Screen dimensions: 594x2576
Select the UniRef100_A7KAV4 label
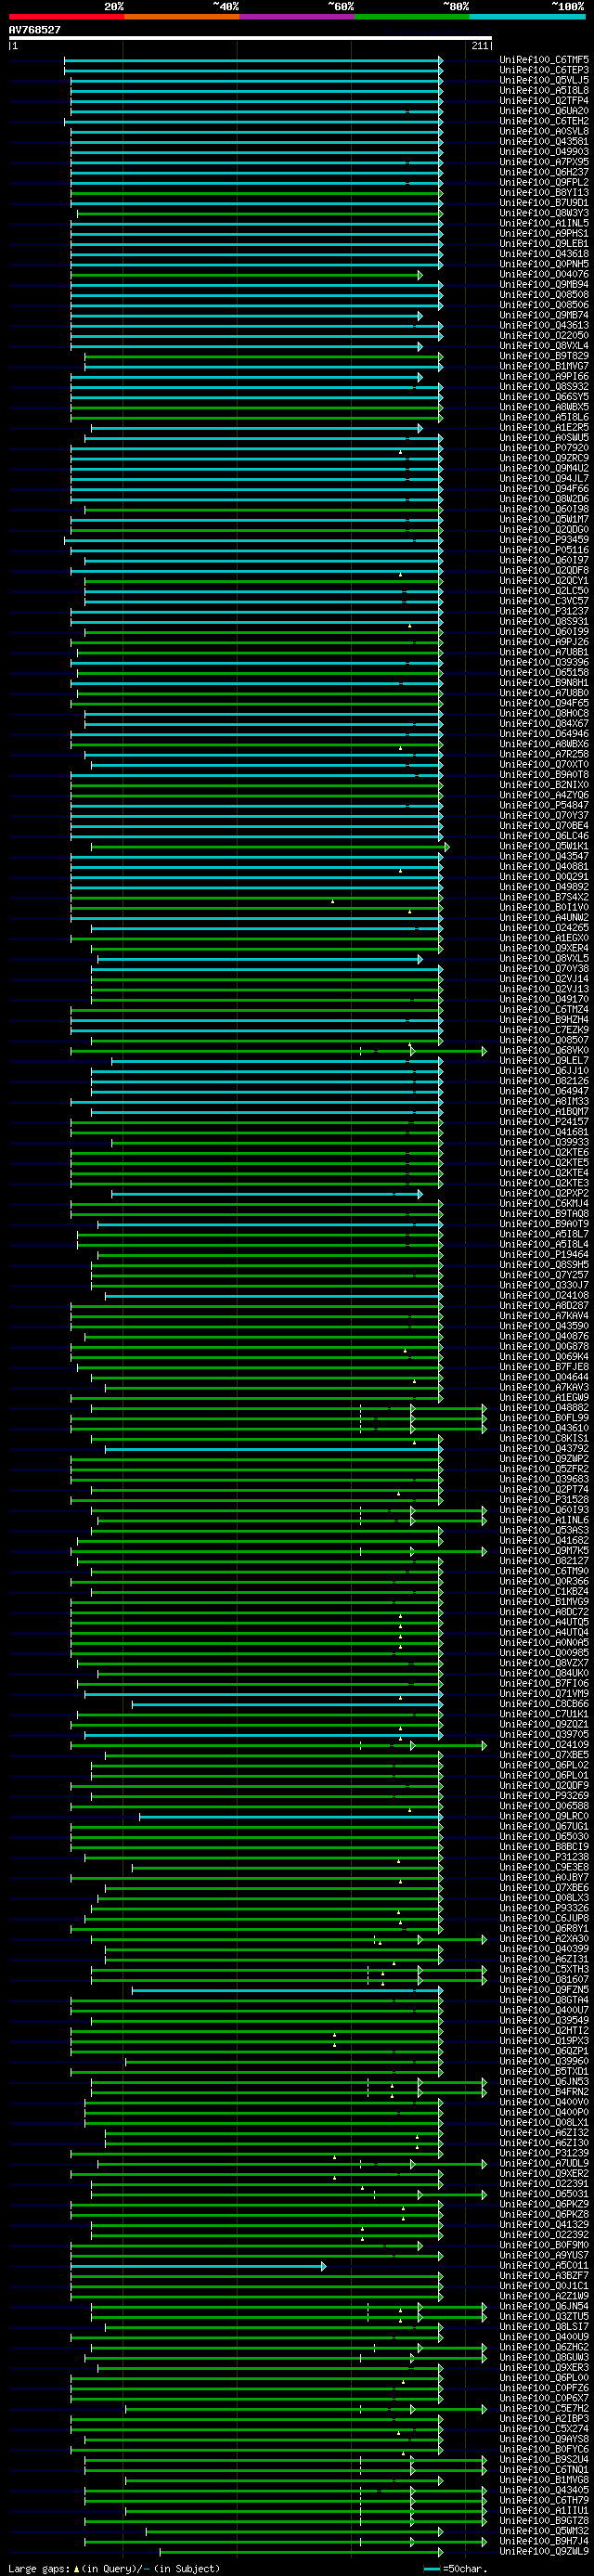click(x=544, y=1315)
